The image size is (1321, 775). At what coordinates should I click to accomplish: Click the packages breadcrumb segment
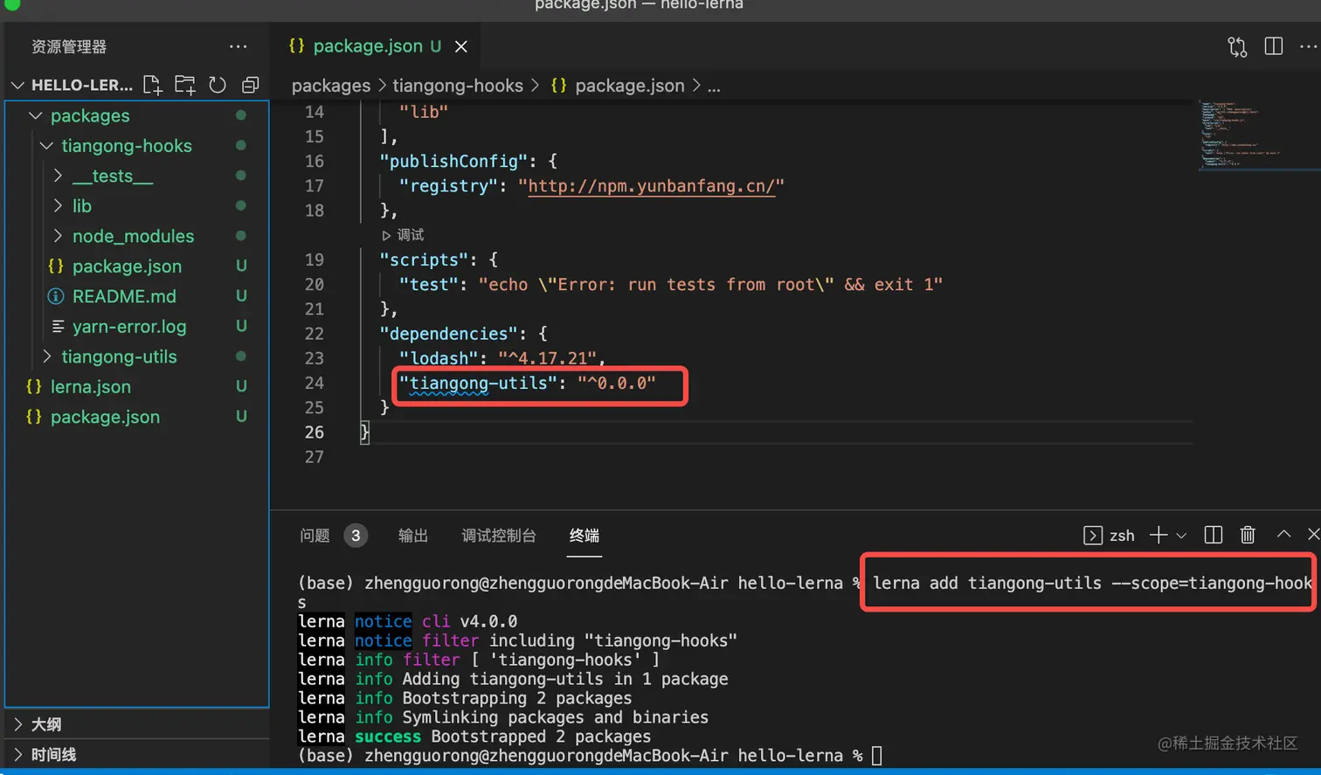coord(331,86)
